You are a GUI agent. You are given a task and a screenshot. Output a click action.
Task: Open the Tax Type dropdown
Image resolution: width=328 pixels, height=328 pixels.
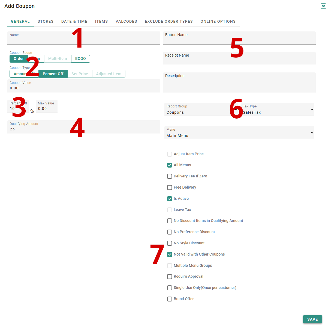278,109
